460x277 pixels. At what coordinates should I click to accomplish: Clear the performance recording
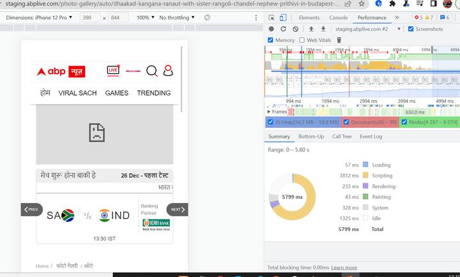coord(295,29)
